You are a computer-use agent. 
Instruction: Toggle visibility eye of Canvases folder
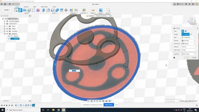point(7,31)
